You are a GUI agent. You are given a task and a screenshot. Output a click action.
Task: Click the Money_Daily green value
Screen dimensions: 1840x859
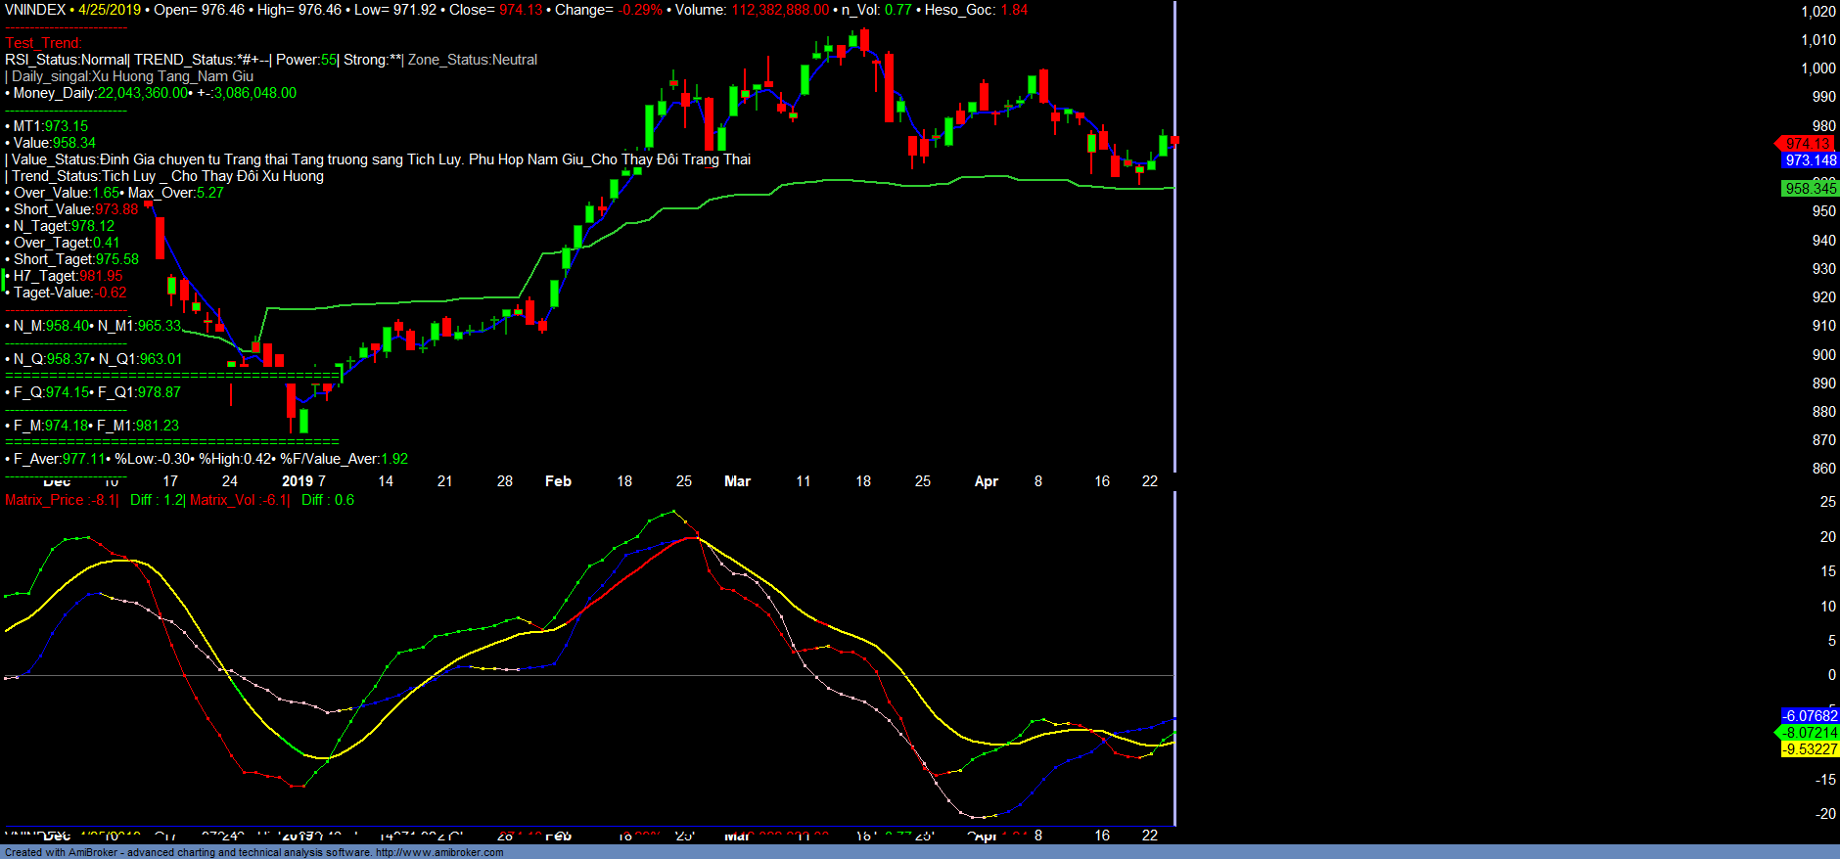point(142,93)
